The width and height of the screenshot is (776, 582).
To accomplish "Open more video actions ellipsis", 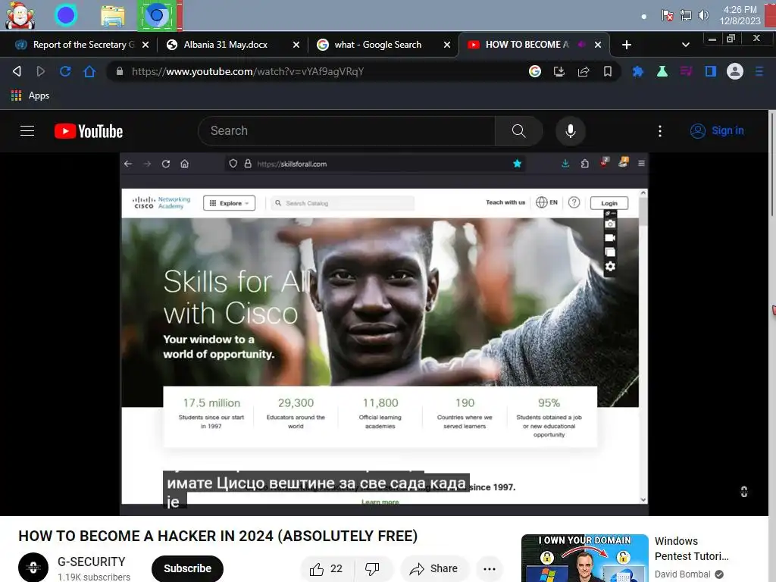I will pos(490,568).
